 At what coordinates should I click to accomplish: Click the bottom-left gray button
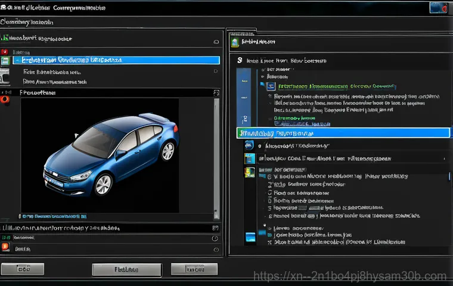tap(24, 269)
